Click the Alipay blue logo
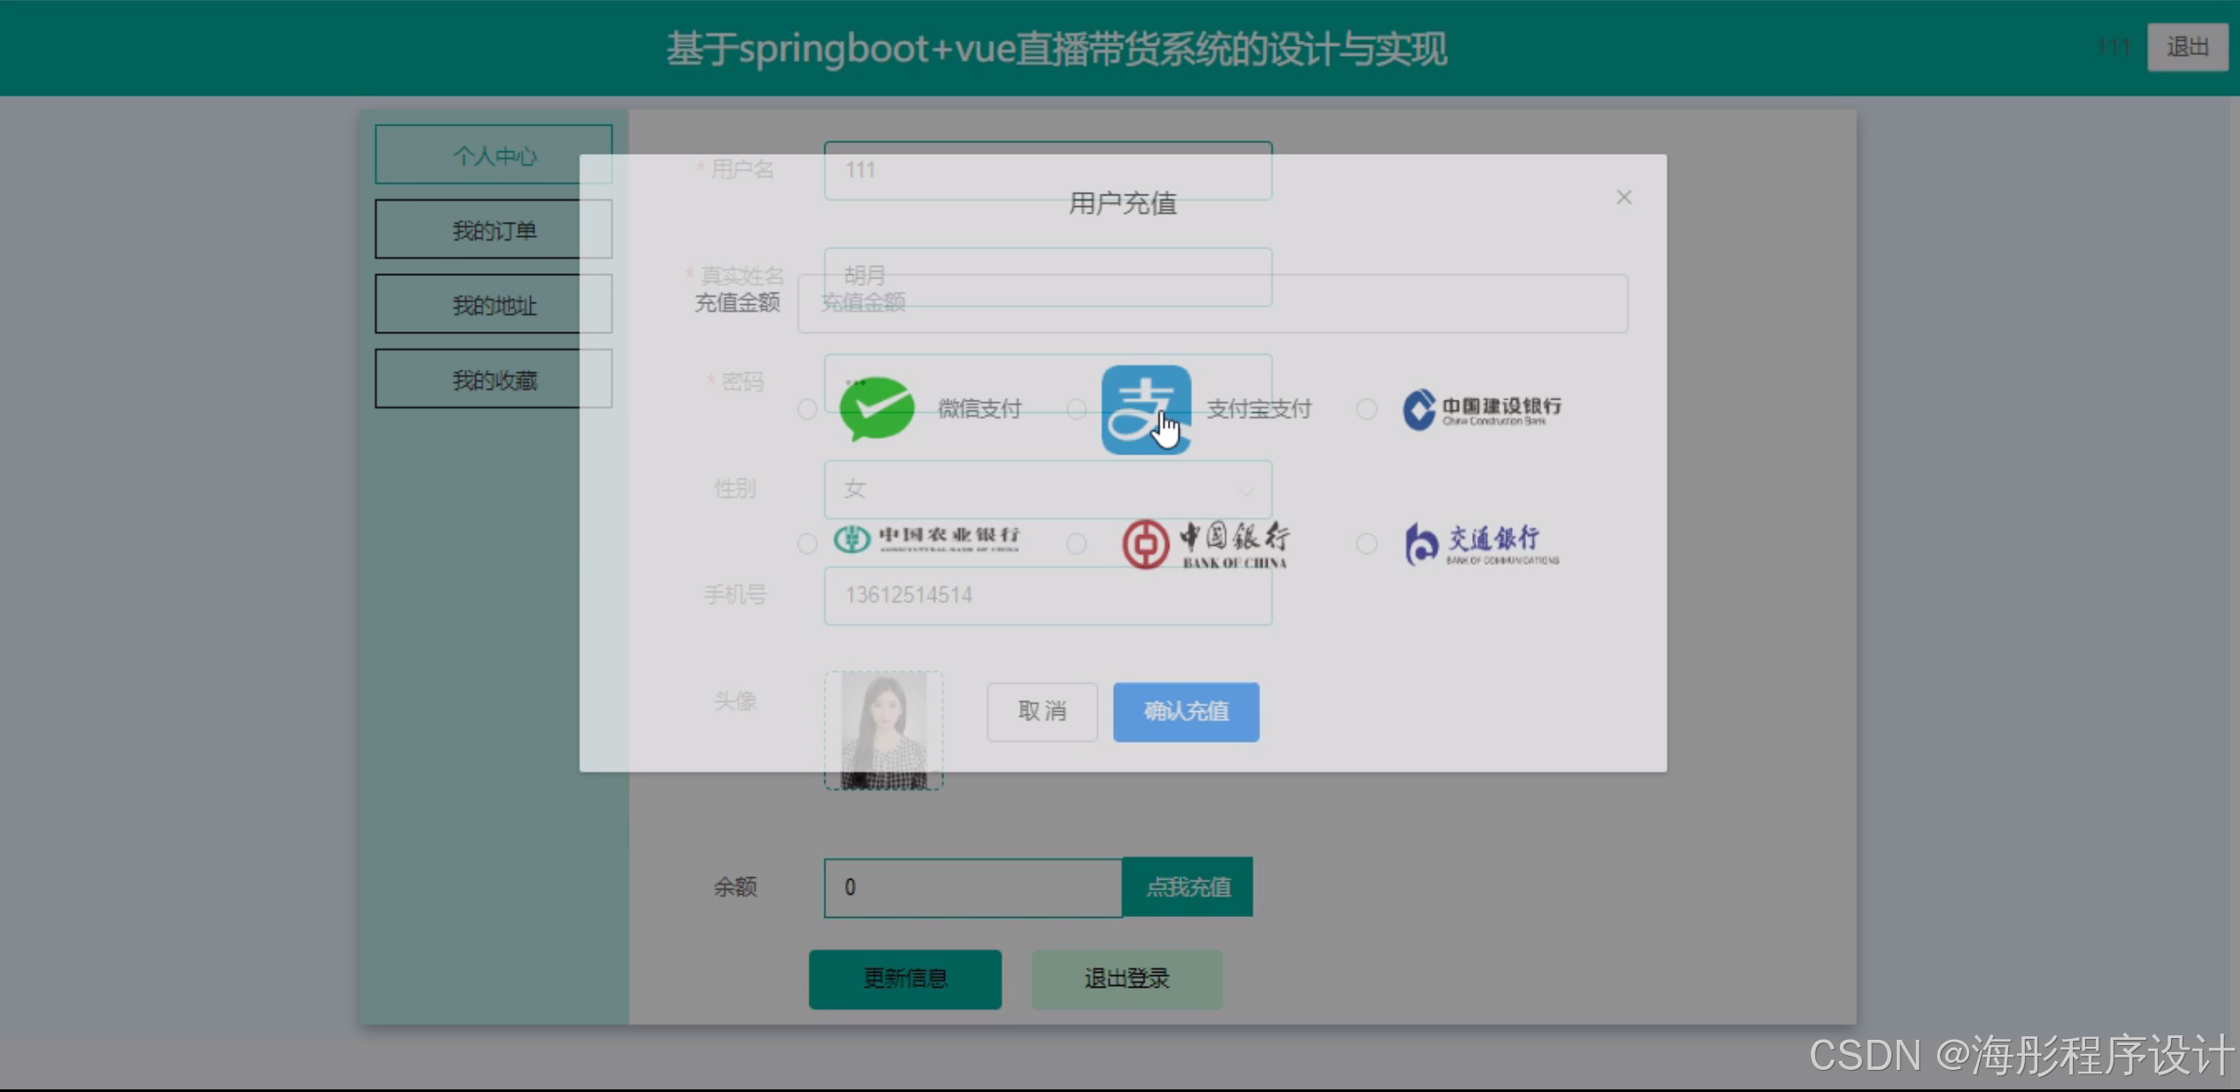The image size is (2240, 1092). click(1146, 409)
